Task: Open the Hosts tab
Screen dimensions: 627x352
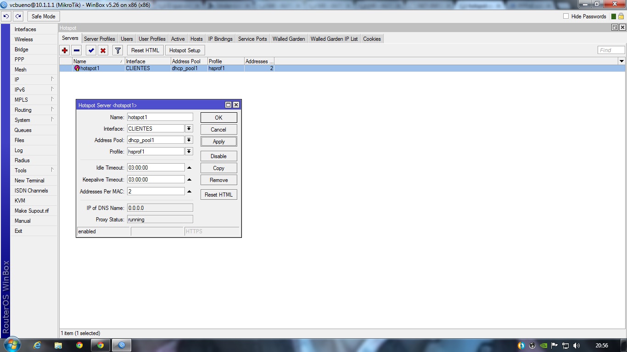Action: [x=196, y=39]
